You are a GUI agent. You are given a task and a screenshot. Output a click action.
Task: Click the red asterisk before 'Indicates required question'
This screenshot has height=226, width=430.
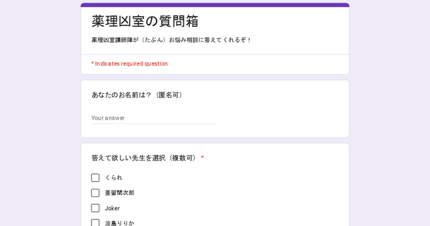pyautogui.click(x=92, y=64)
